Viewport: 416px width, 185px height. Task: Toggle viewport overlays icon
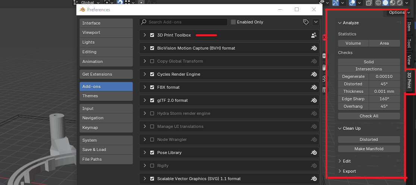click(x=352, y=3)
